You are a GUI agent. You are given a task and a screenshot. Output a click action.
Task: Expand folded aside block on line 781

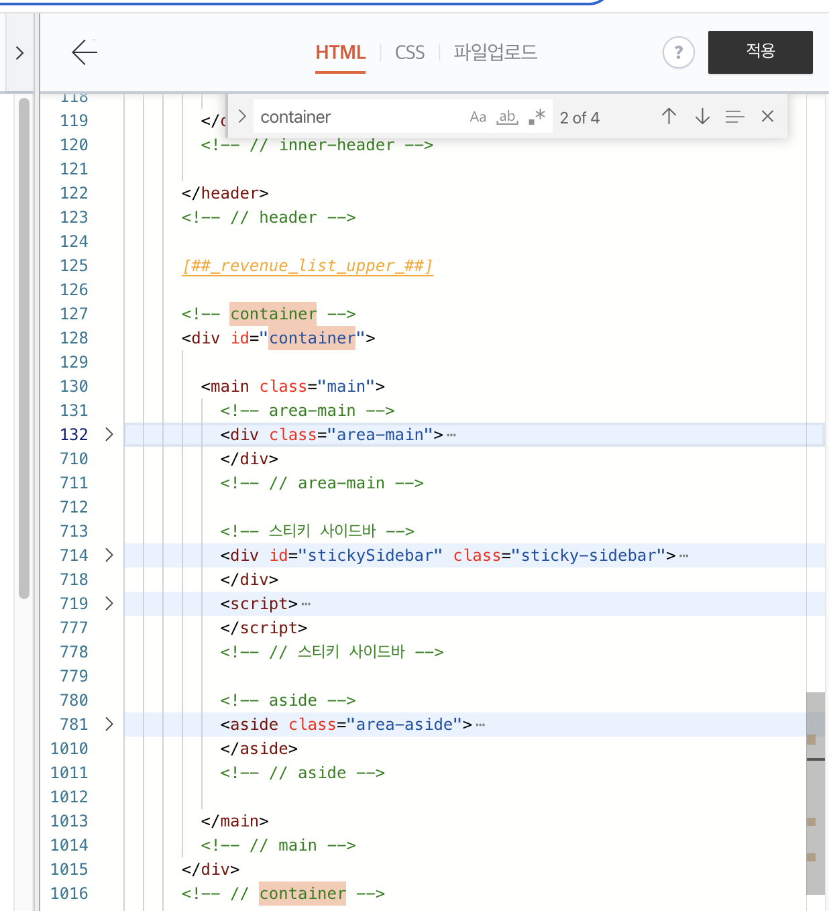click(109, 725)
